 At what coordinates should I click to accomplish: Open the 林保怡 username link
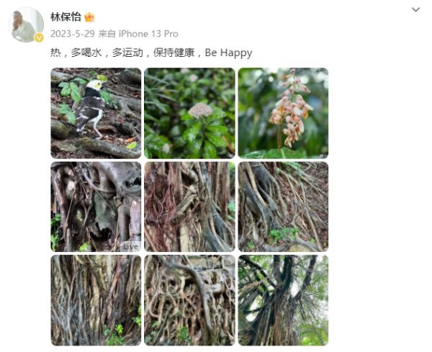tap(66, 17)
